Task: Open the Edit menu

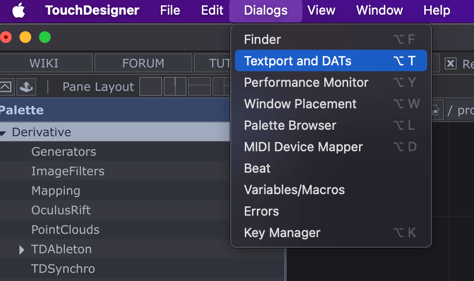Action: pos(212,10)
